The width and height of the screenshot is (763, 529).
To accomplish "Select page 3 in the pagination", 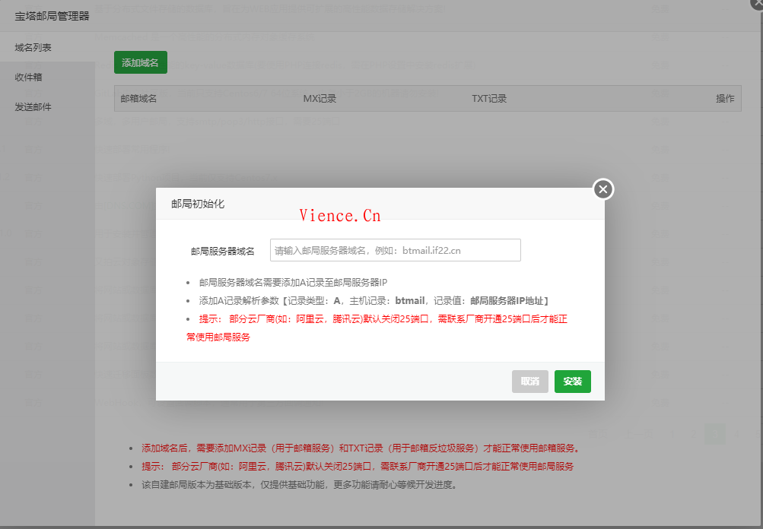I will point(714,433).
